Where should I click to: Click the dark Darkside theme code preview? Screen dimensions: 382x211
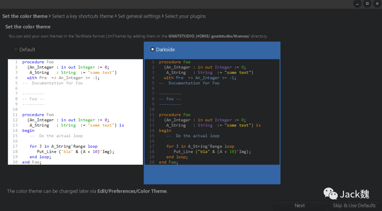pyautogui.click(x=212, y=112)
